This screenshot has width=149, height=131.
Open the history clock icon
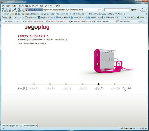point(19,9)
